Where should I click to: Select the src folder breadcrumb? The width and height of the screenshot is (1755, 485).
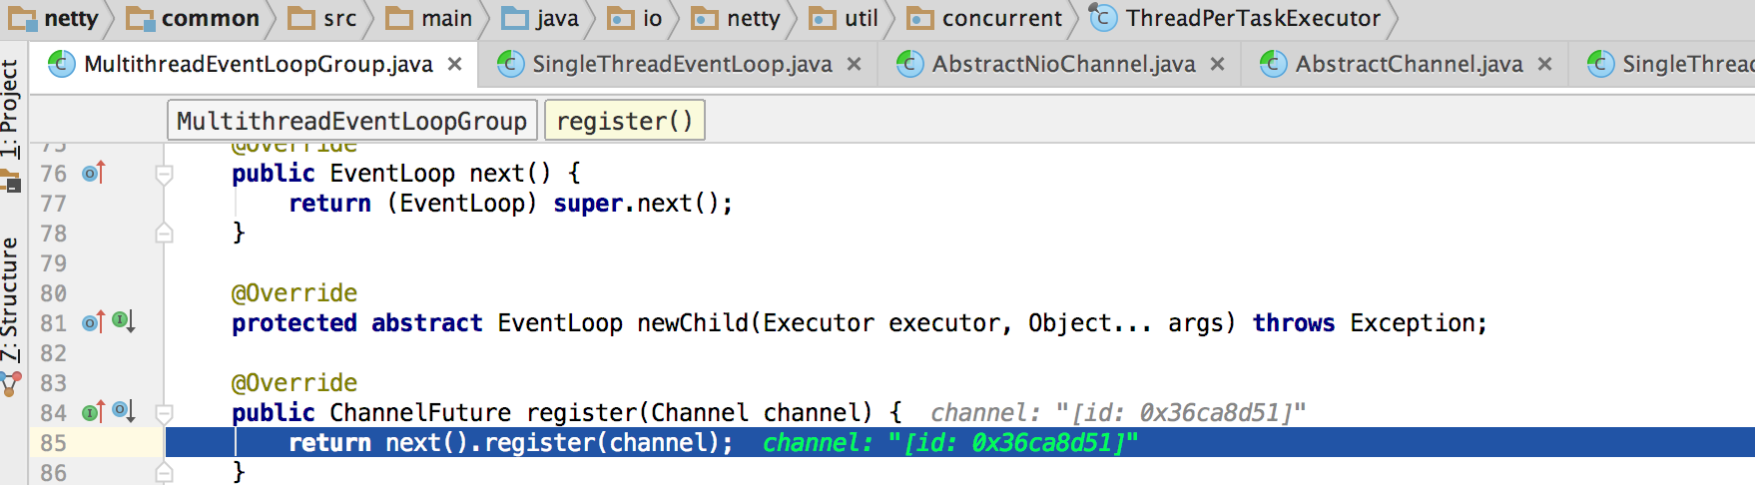(x=321, y=18)
